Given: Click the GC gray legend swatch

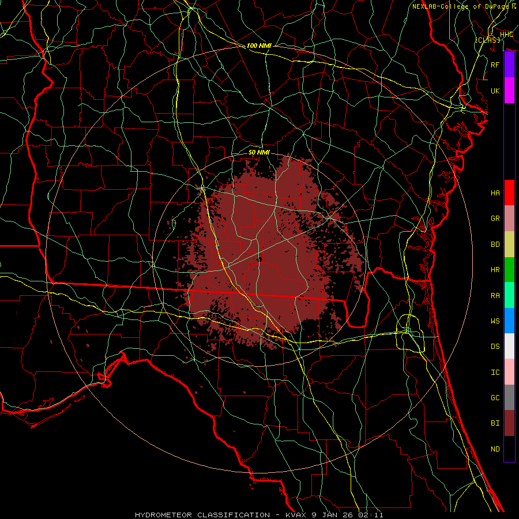Looking at the screenshot, I should point(509,397).
